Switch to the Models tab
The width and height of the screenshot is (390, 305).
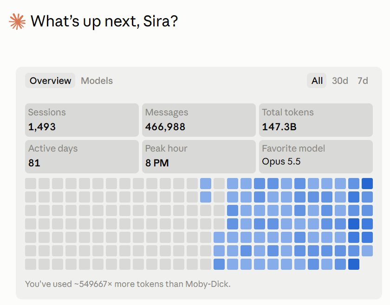tap(97, 81)
